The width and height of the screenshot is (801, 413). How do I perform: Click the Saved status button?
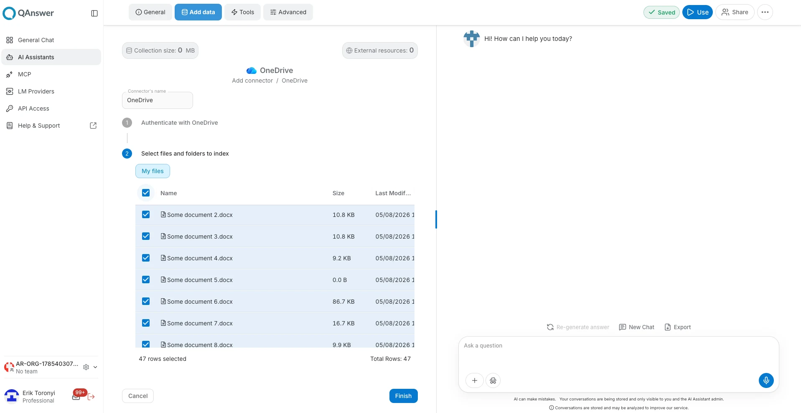coord(661,12)
